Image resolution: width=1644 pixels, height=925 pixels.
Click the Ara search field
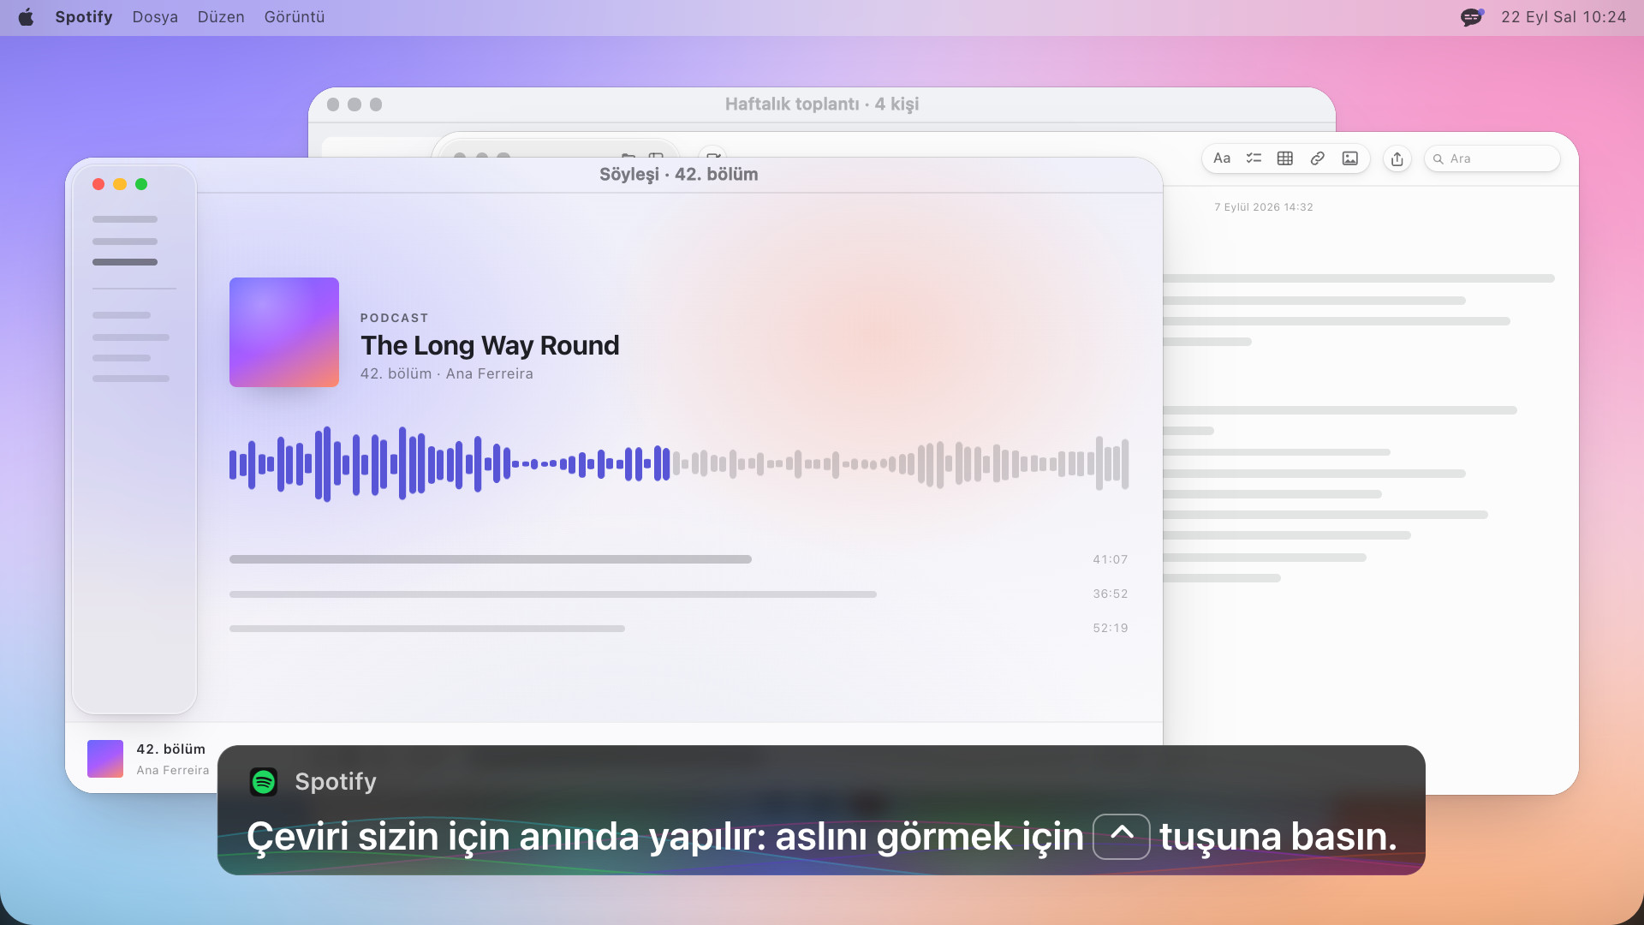pos(1492,158)
